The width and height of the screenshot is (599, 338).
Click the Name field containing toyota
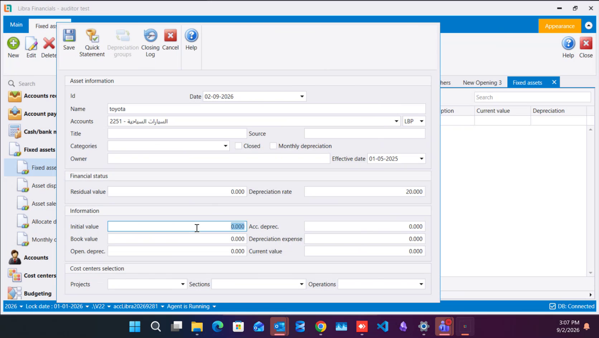click(267, 109)
